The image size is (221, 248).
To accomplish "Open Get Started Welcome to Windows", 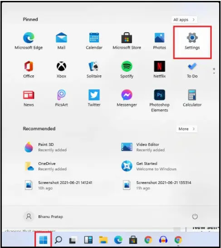I will click(x=149, y=166).
